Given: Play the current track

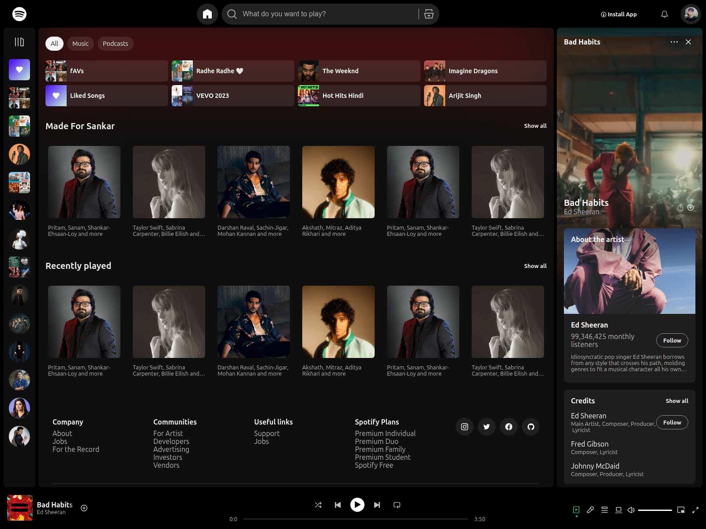Looking at the screenshot, I should click(x=357, y=505).
